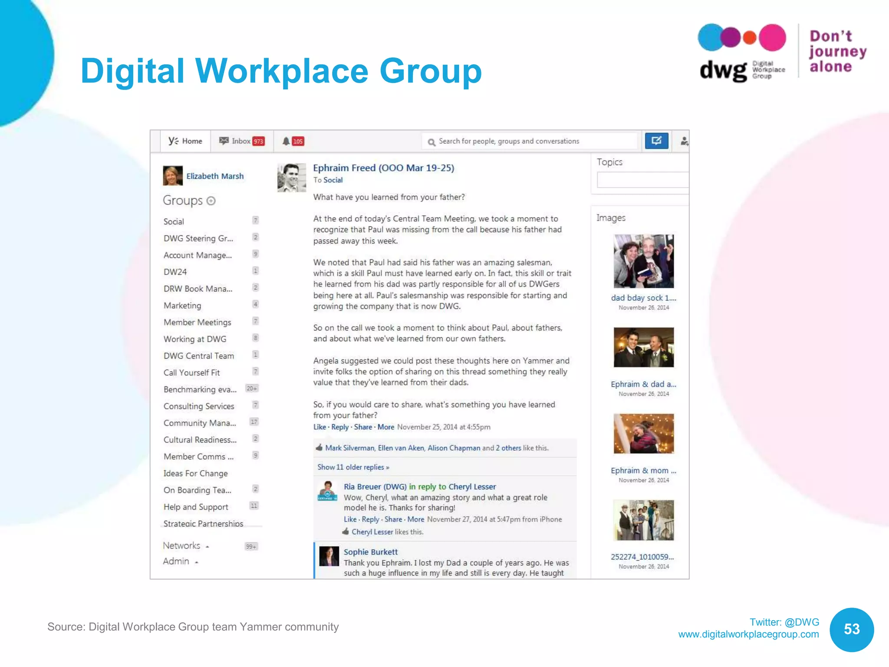Share Ephraim Freed's post

[363, 427]
